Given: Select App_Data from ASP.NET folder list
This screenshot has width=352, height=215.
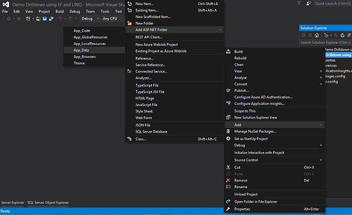Looking at the screenshot, I should pos(81,50).
